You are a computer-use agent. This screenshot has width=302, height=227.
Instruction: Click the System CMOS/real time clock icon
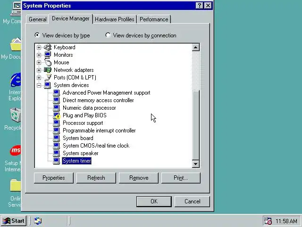[x=57, y=146]
